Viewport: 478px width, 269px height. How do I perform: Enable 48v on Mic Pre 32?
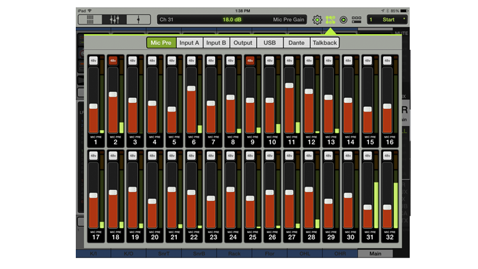[x=387, y=156]
